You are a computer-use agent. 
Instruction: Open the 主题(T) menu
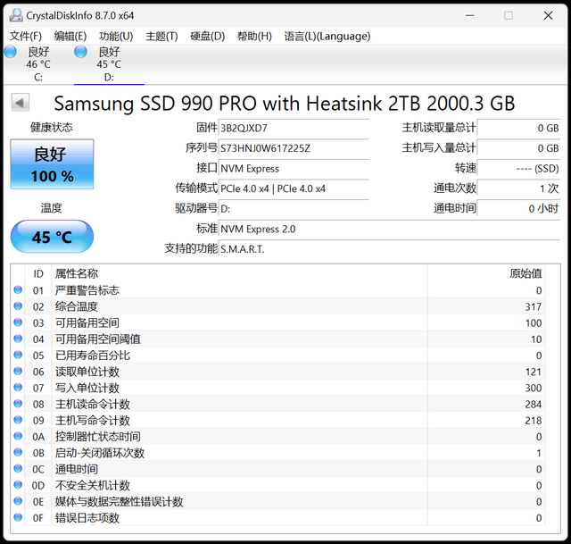coord(161,37)
